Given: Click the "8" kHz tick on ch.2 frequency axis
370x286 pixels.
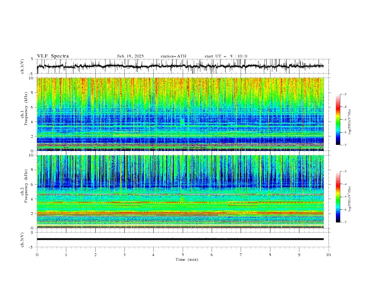Looking at the screenshot, I should click(33, 170).
